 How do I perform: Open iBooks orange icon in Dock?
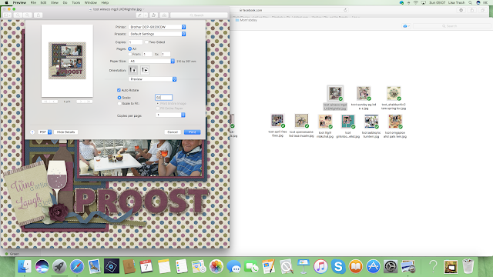(x=356, y=266)
